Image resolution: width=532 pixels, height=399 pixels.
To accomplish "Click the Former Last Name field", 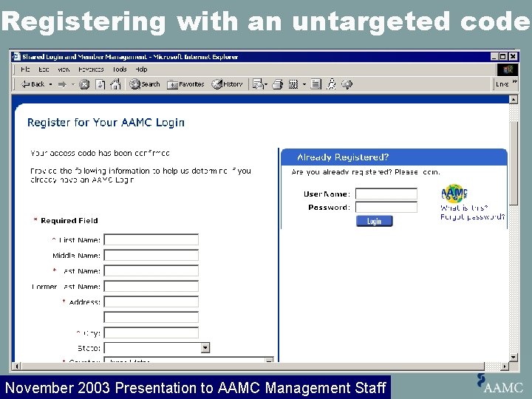I will click(151, 286).
